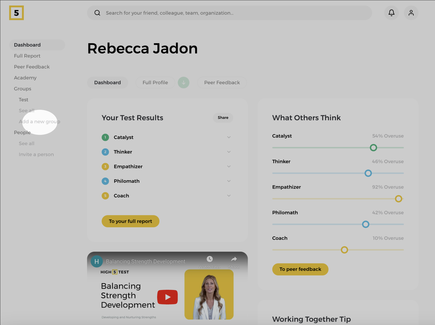This screenshot has width=435, height=325.
Task: Expand the Coach strength chevron
Action: point(229,196)
